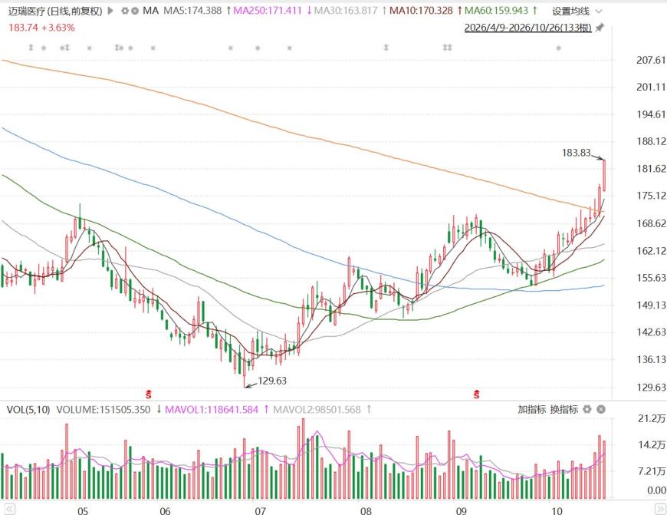Click the MAVOL1:118641.584 legend label

212,410
